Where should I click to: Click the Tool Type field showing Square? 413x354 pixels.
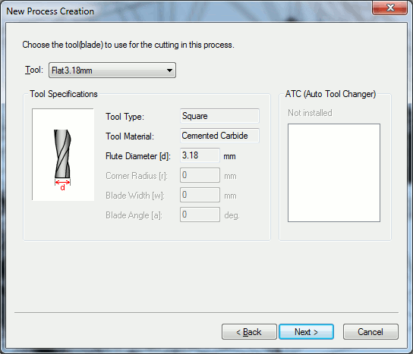click(x=219, y=116)
